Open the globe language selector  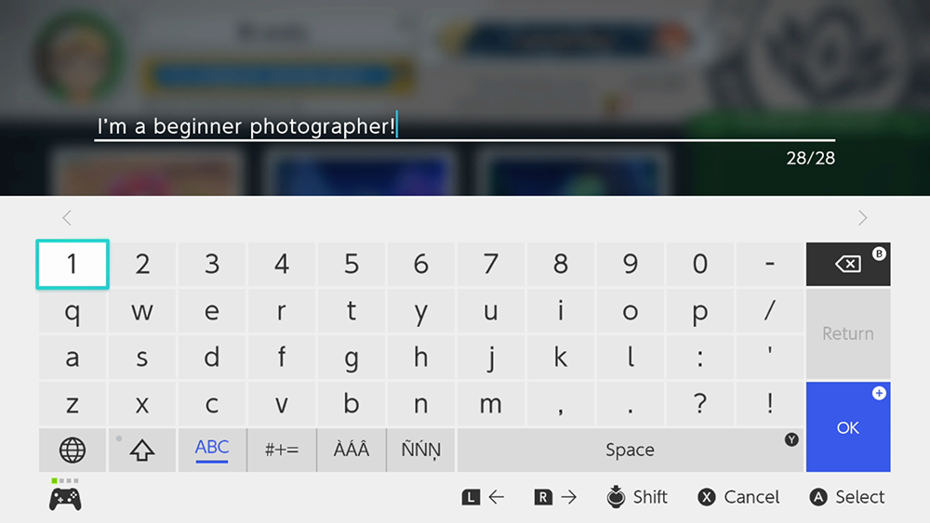click(x=73, y=451)
